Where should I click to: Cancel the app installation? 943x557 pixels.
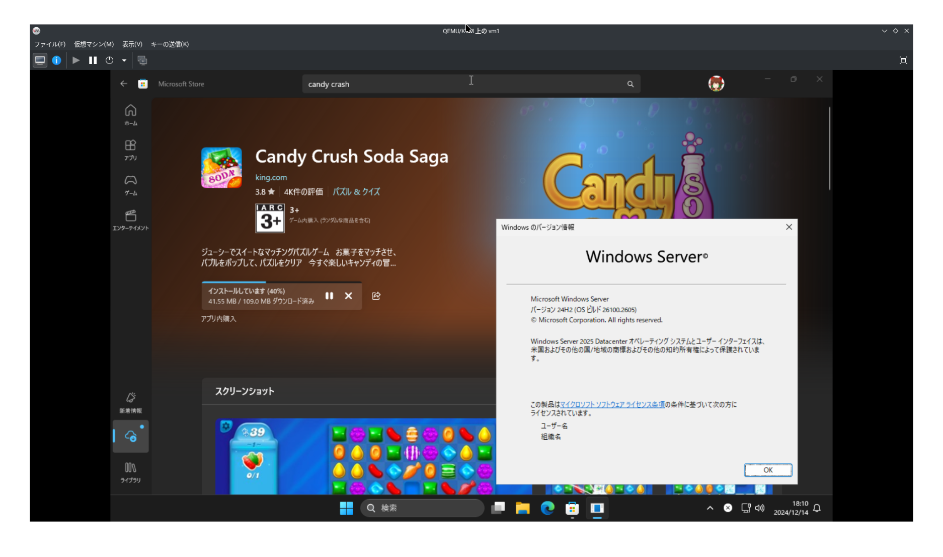coord(348,296)
